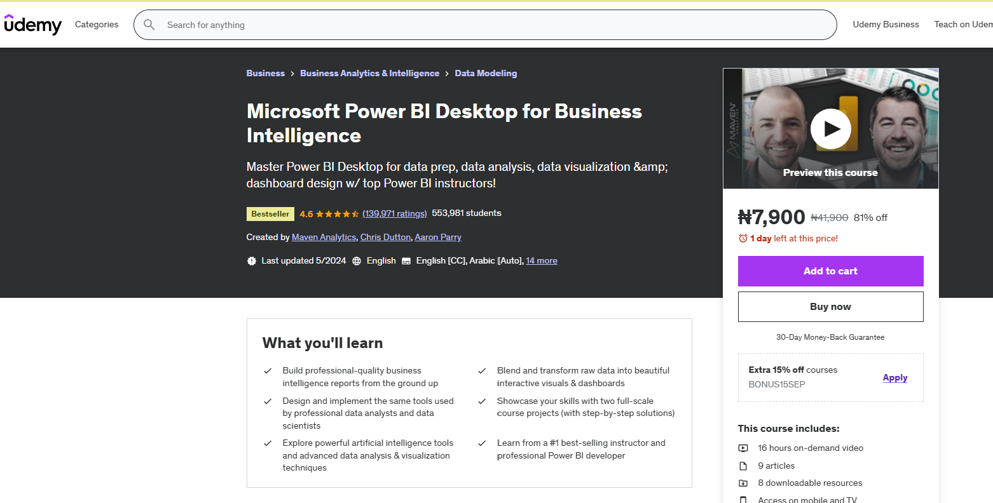Image resolution: width=993 pixels, height=503 pixels.
Task: Click the mobile access icon
Action: pyautogui.click(x=744, y=499)
